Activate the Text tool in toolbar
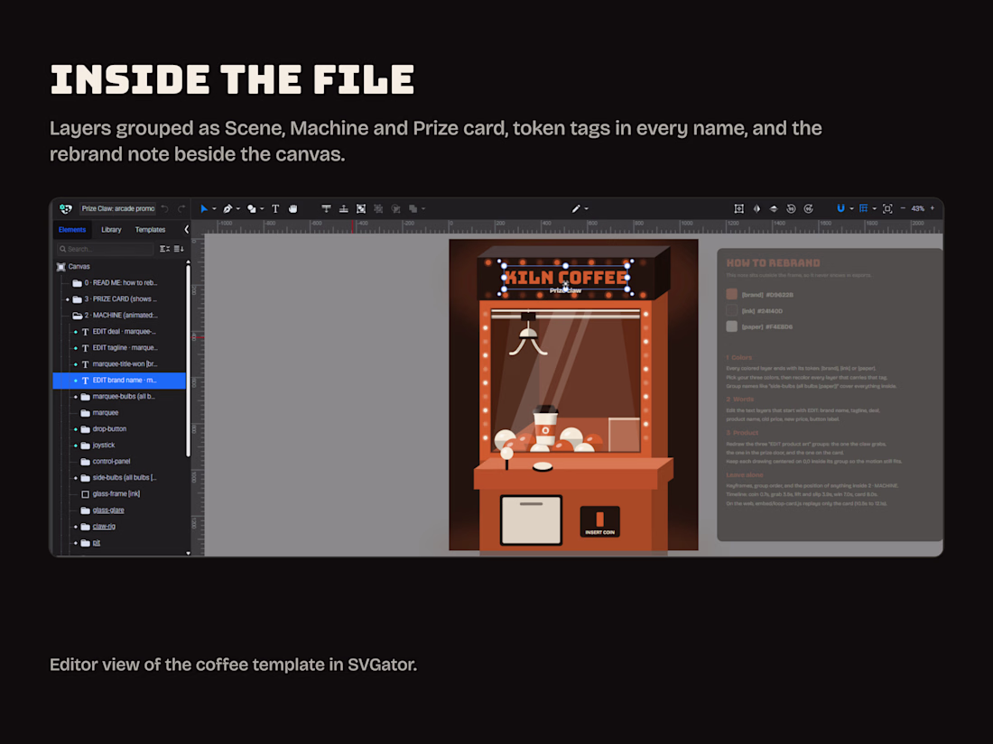 pyautogui.click(x=275, y=209)
